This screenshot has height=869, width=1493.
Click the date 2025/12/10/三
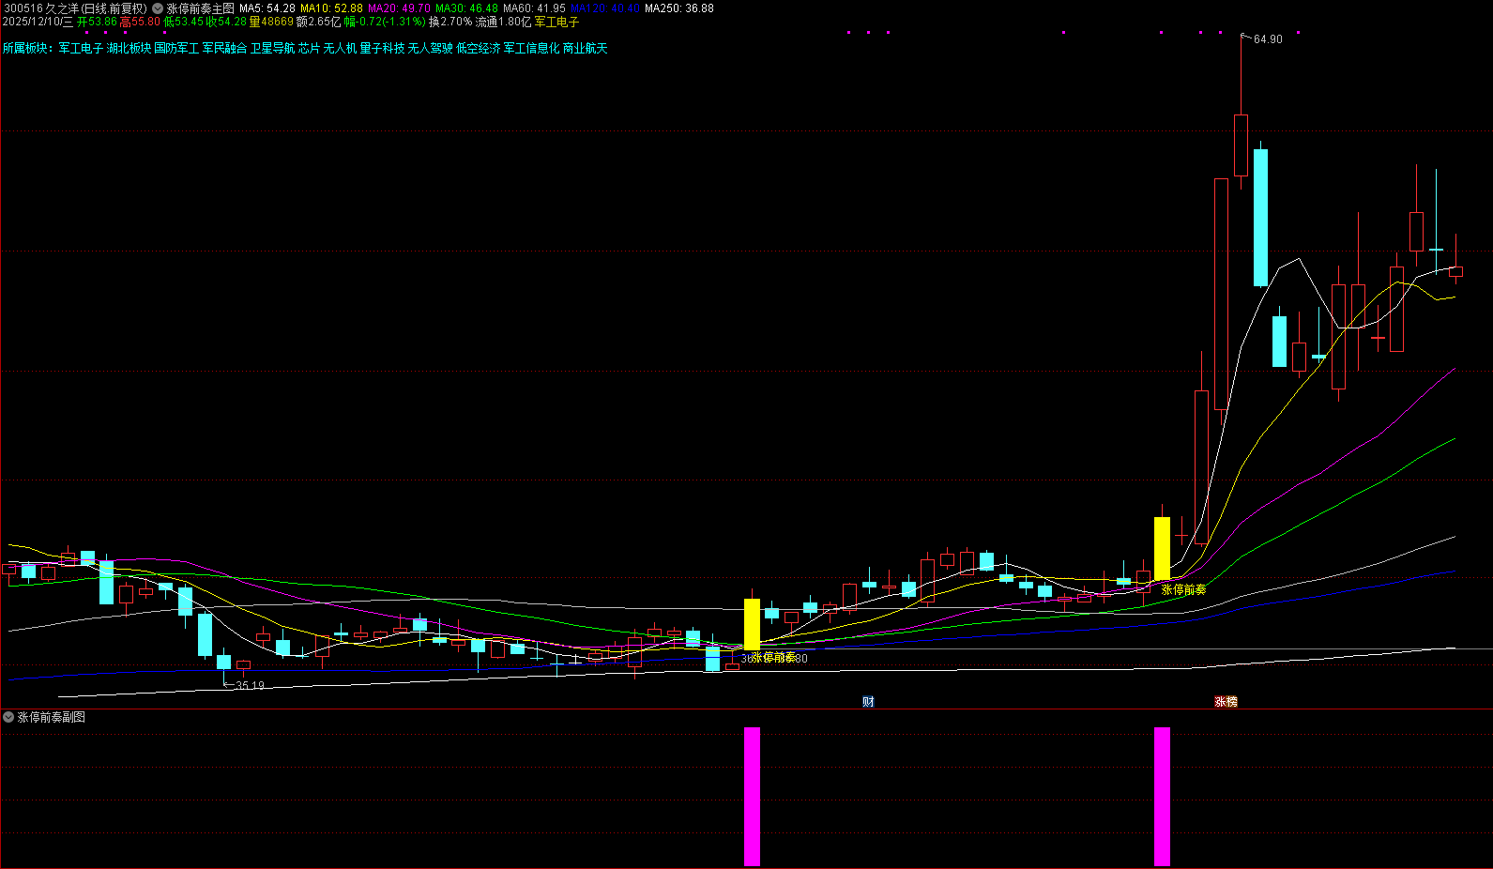coord(38,22)
